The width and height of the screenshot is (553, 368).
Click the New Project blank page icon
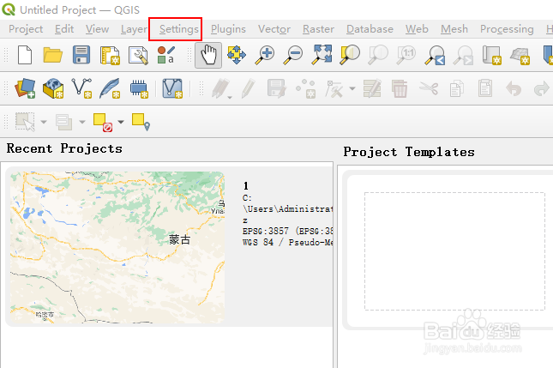click(25, 55)
